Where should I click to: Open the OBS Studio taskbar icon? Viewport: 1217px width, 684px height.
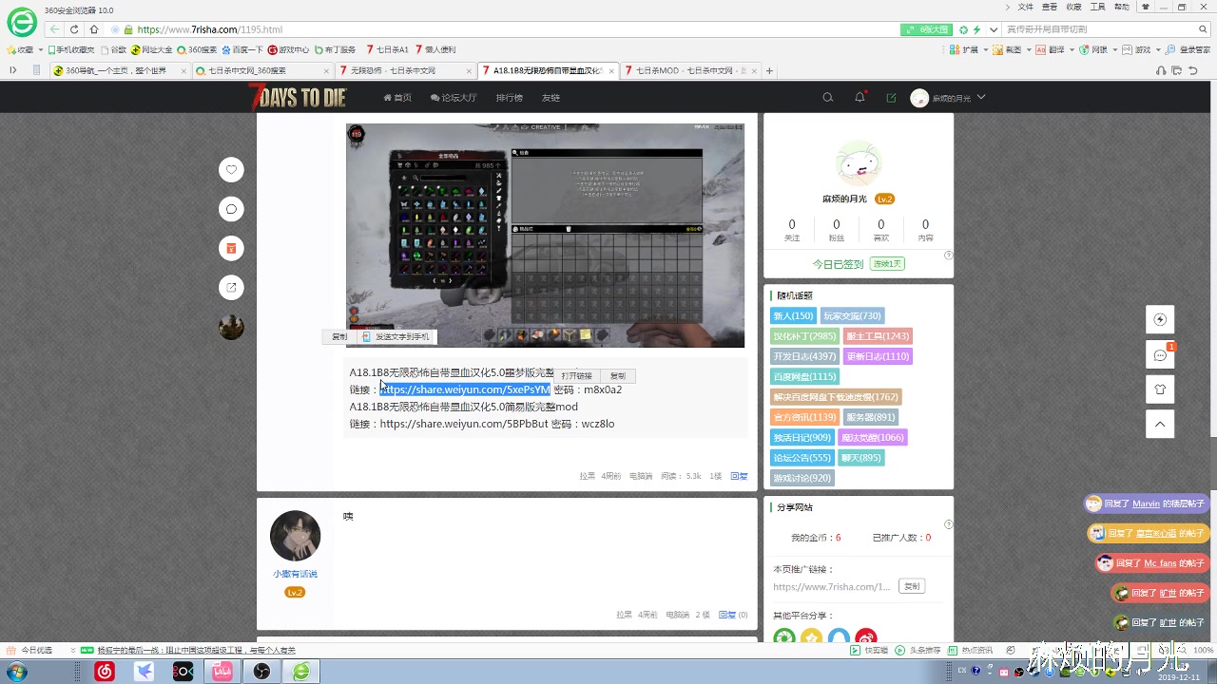(261, 672)
